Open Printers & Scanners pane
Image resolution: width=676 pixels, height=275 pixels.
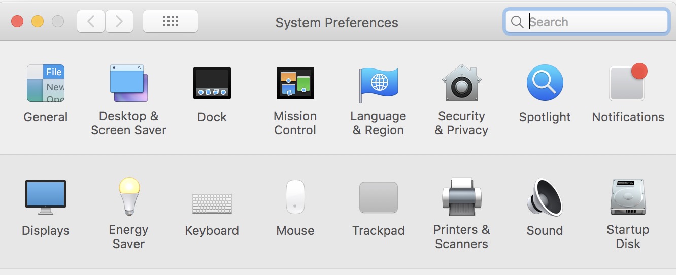(461, 197)
